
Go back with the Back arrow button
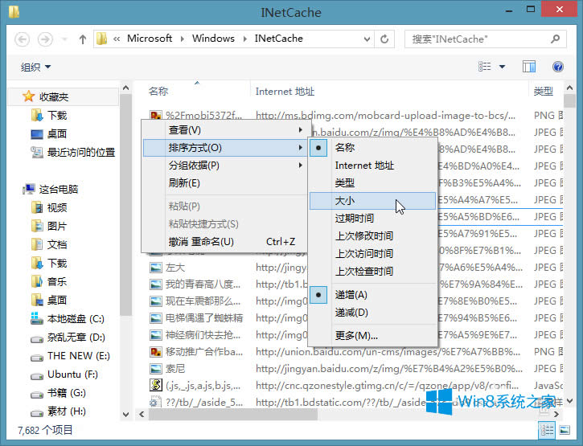pyautogui.click(x=22, y=39)
